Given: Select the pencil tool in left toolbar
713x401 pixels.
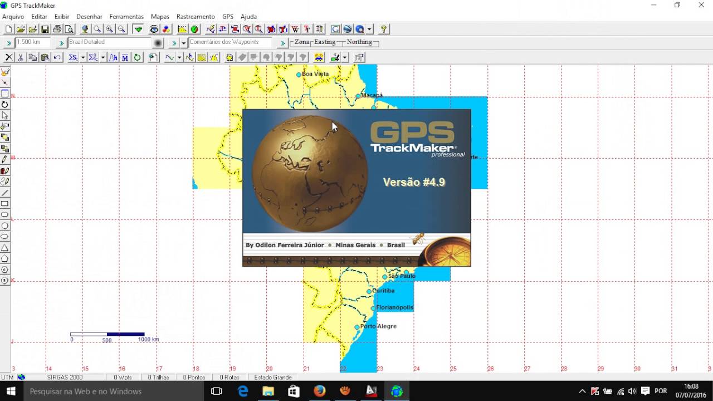Looking at the screenshot, I should (x=5, y=159).
